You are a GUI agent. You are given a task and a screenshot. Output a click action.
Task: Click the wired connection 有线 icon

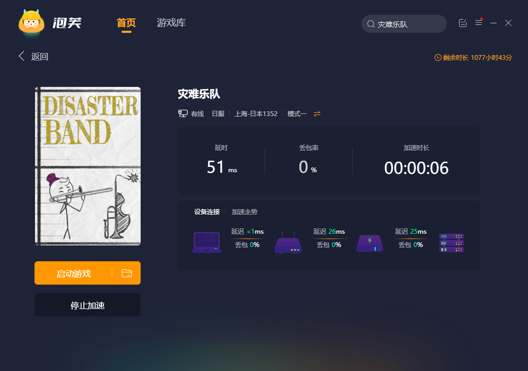click(x=183, y=113)
